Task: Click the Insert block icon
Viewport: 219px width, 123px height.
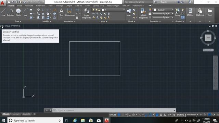Action: (x=129, y=12)
